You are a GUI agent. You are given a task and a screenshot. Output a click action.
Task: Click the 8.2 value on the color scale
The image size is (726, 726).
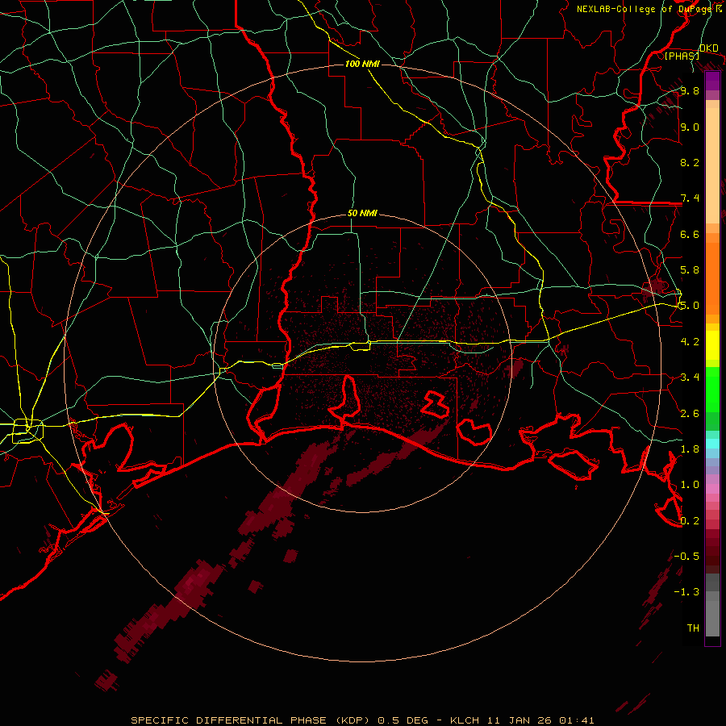point(690,162)
